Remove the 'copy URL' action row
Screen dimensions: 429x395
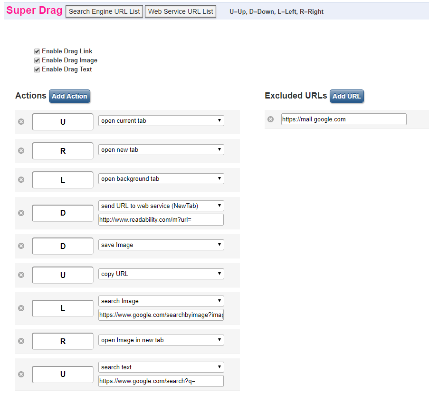tap(21, 275)
